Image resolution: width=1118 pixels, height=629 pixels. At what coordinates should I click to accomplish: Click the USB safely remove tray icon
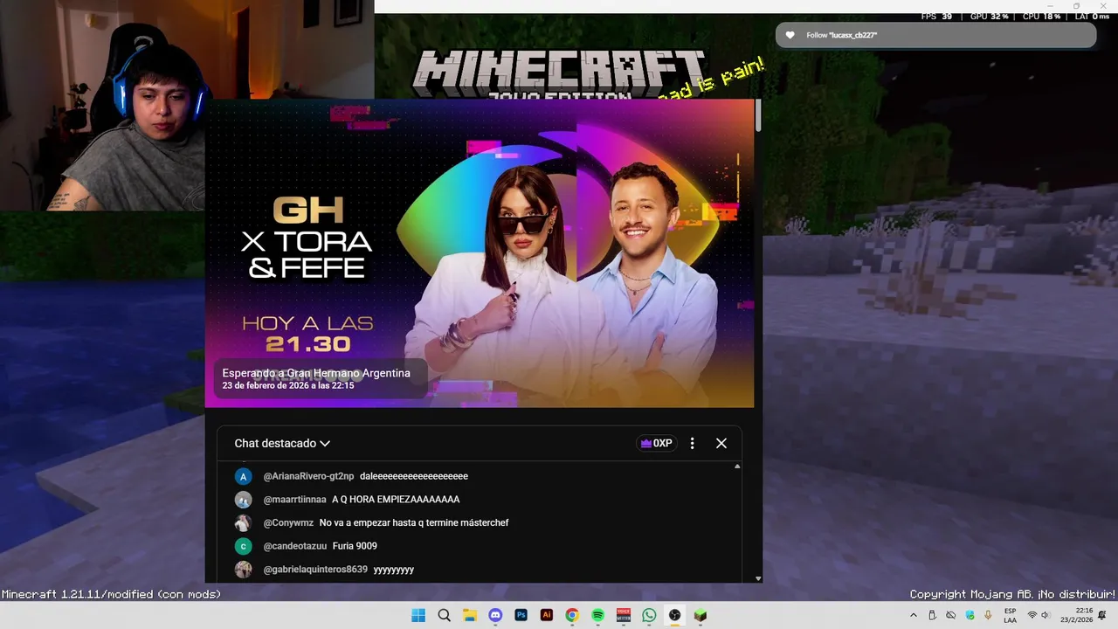(932, 615)
